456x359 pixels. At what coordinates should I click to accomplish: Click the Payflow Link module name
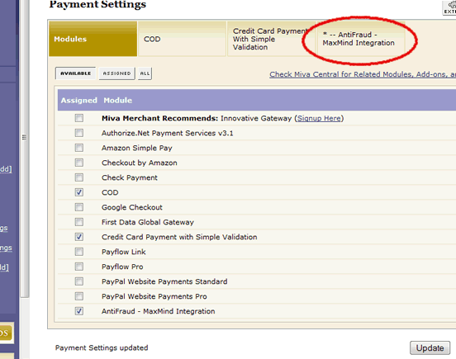click(124, 252)
